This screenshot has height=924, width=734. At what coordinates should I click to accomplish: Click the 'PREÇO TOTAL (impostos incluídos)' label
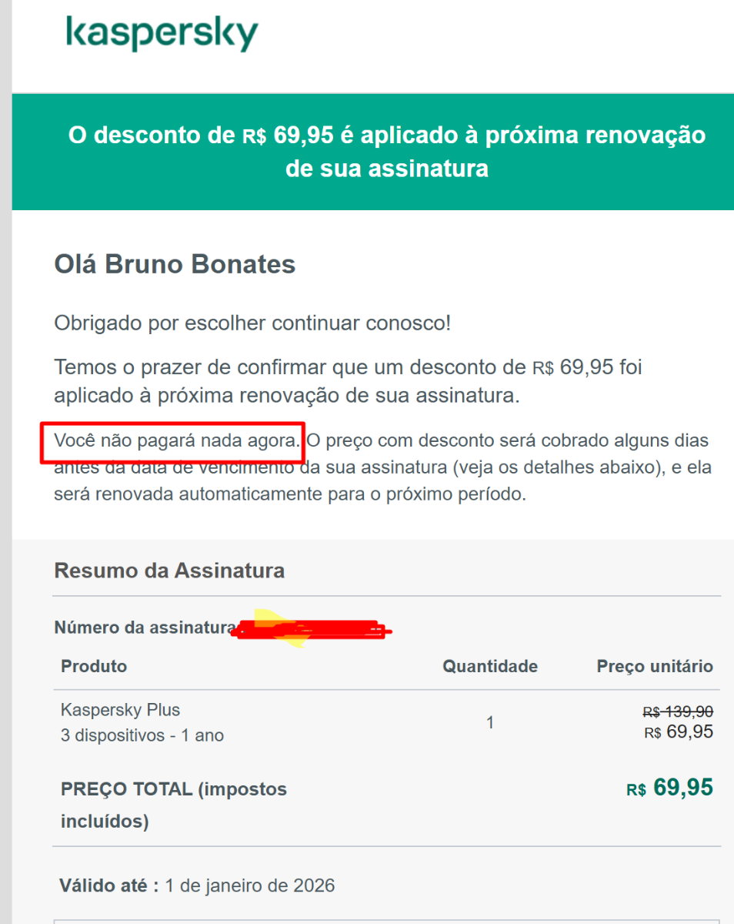[x=173, y=805]
